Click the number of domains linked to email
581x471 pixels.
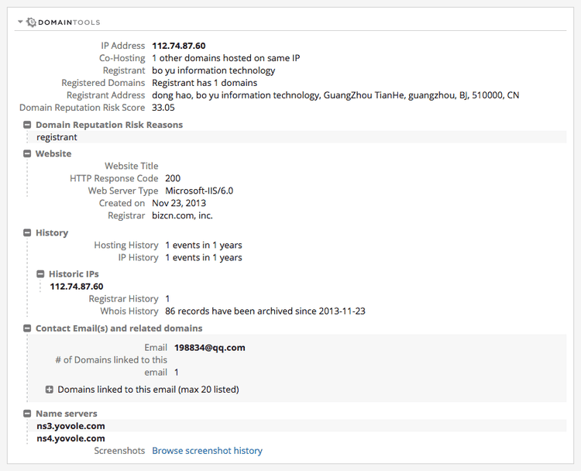point(177,373)
